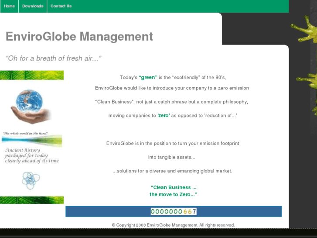Click the EnviroGlobe Management site title
The width and height of the screenshot is (317, 238).
click(79, 36)
